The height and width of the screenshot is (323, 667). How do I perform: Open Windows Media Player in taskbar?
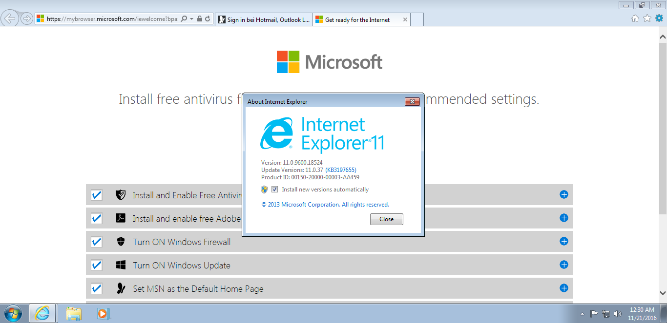pos(103,314)
